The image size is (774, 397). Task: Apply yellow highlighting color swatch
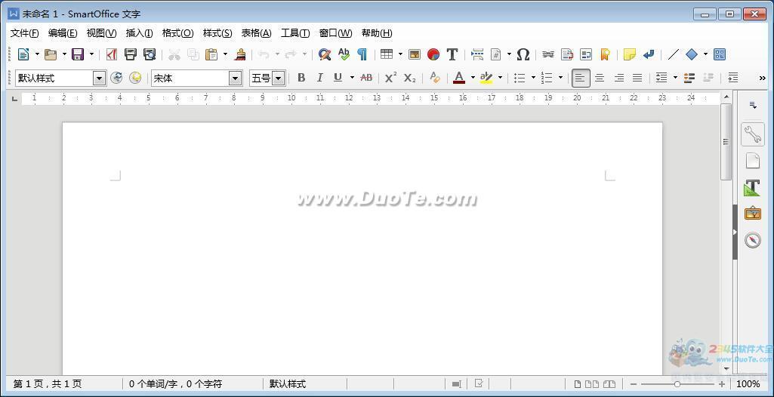pyautogui.click(x=486, y=78)
